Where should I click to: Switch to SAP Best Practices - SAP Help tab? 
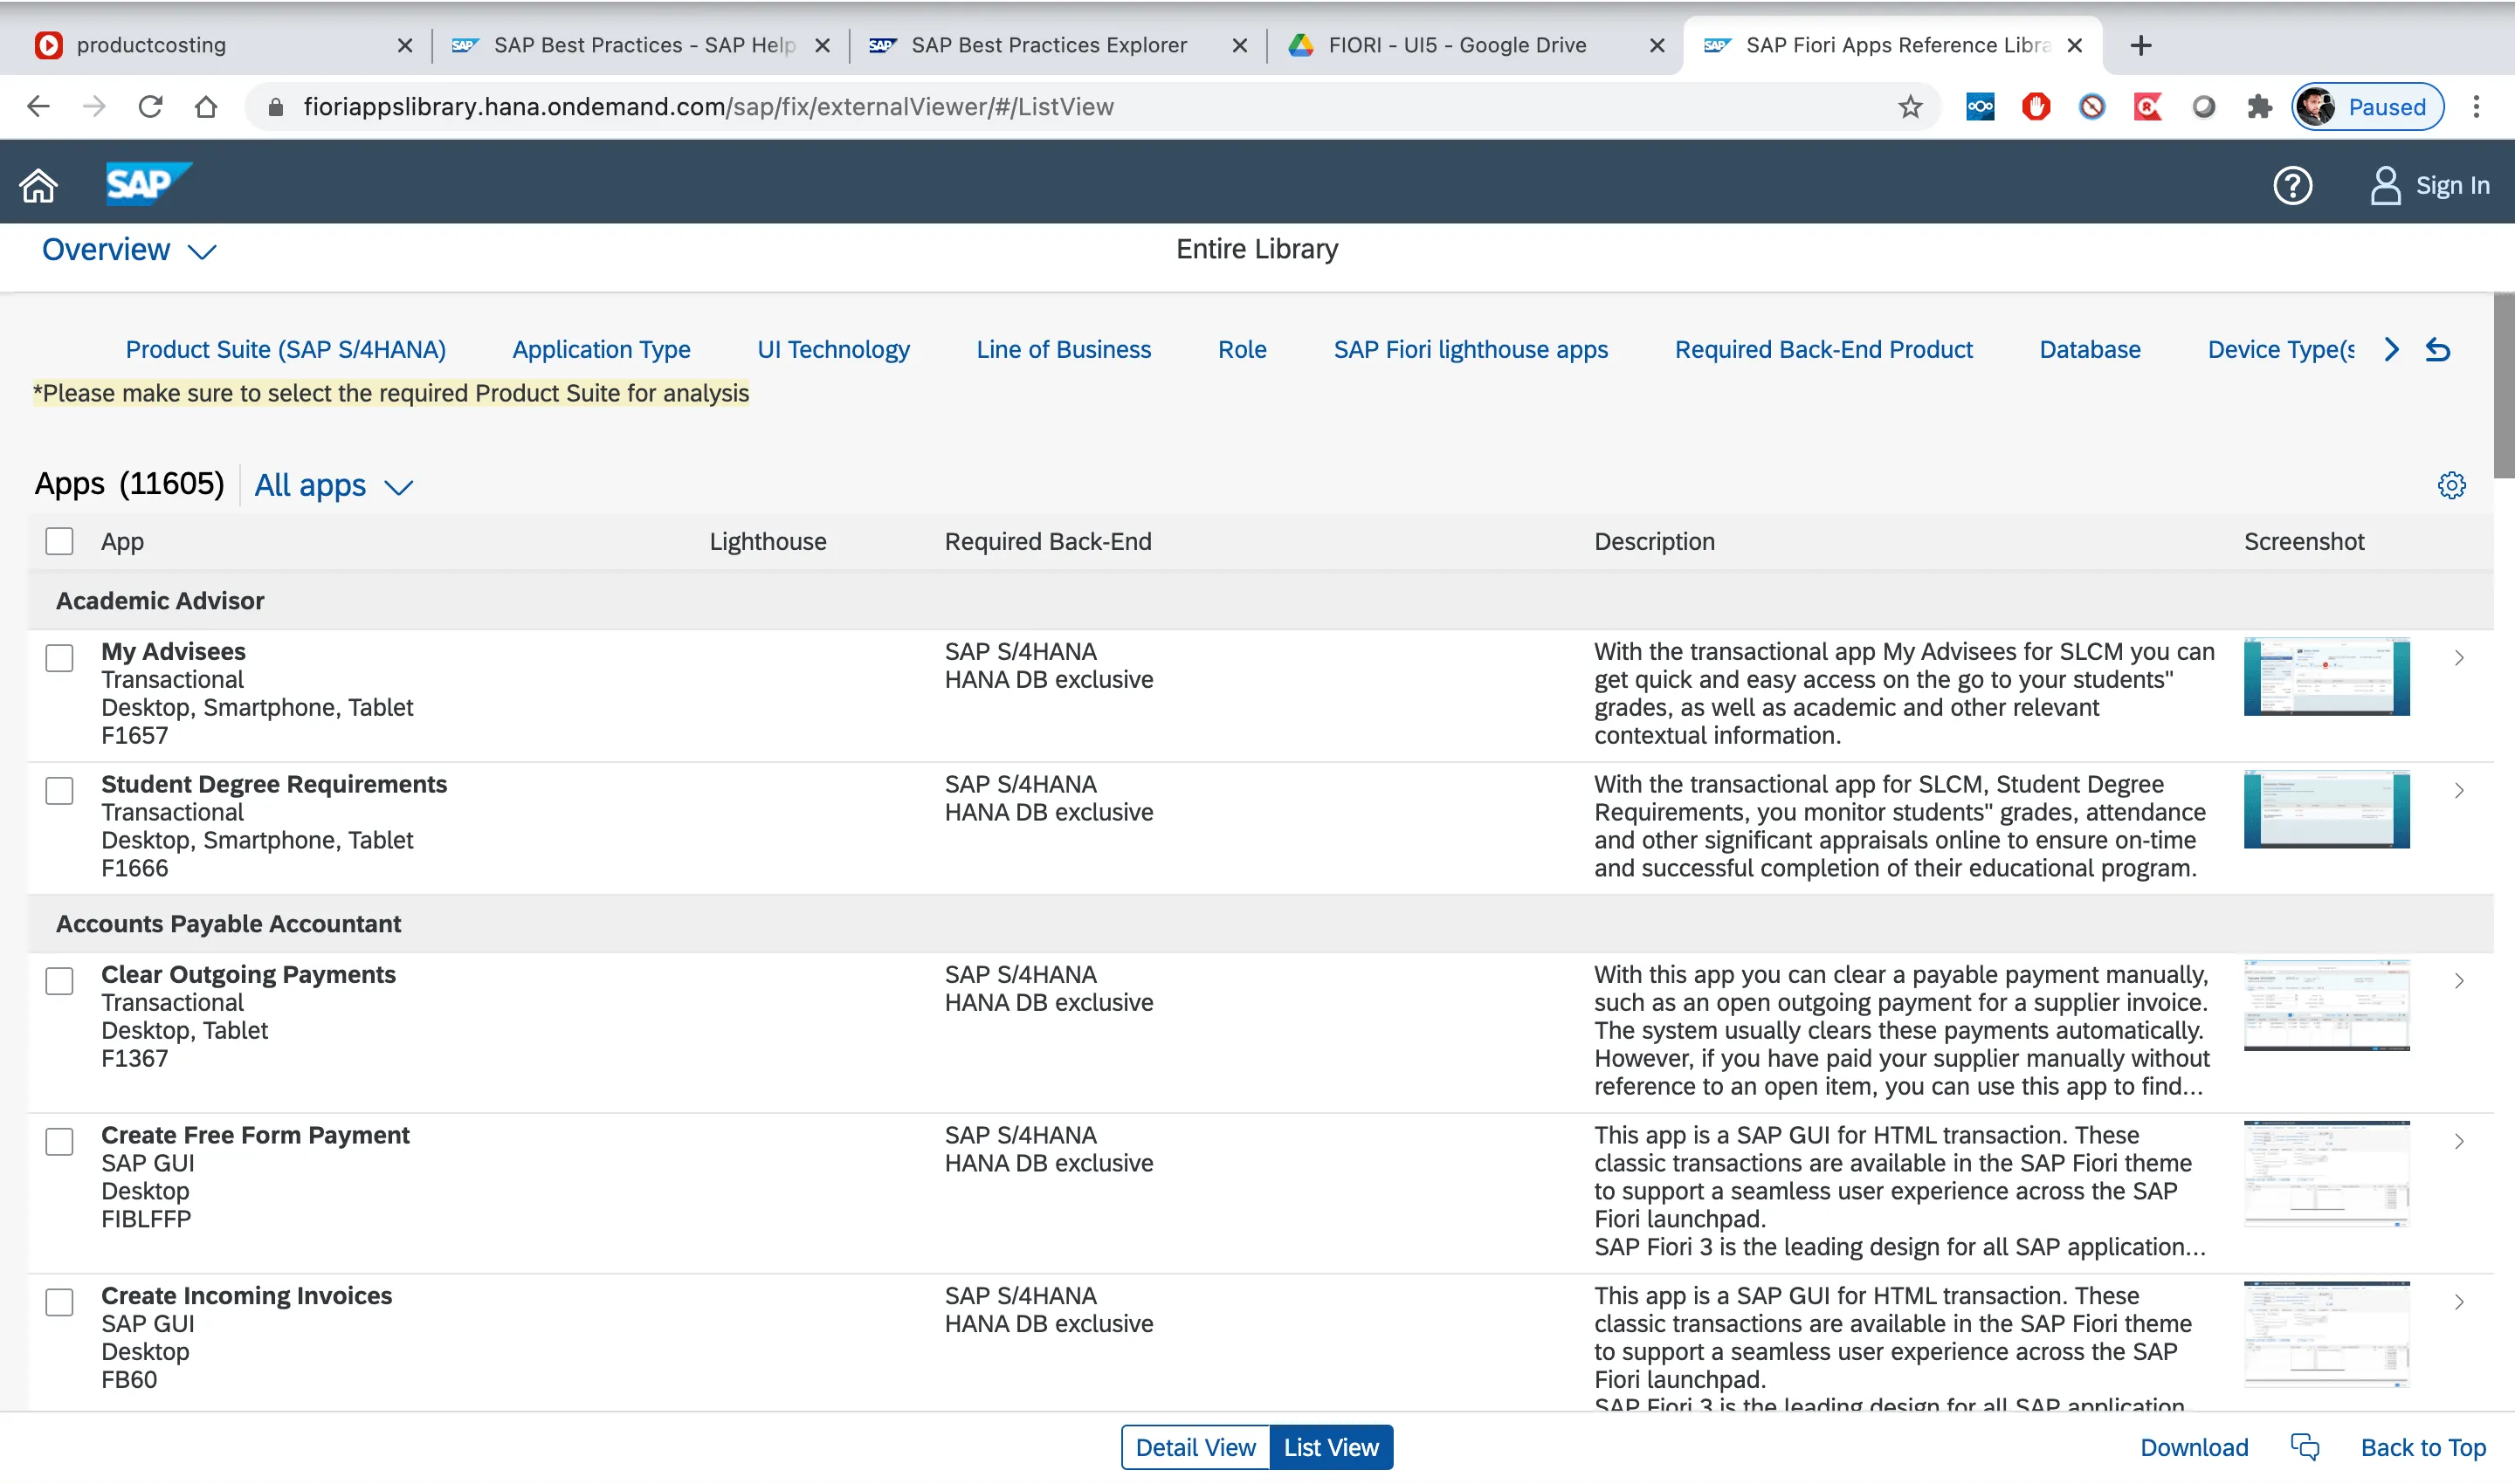[641, 45]
